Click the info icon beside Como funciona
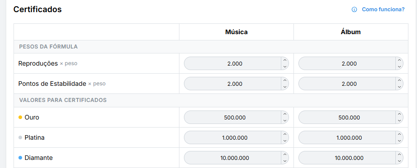This screenshot has width=417, height=168. click(354, 9)
